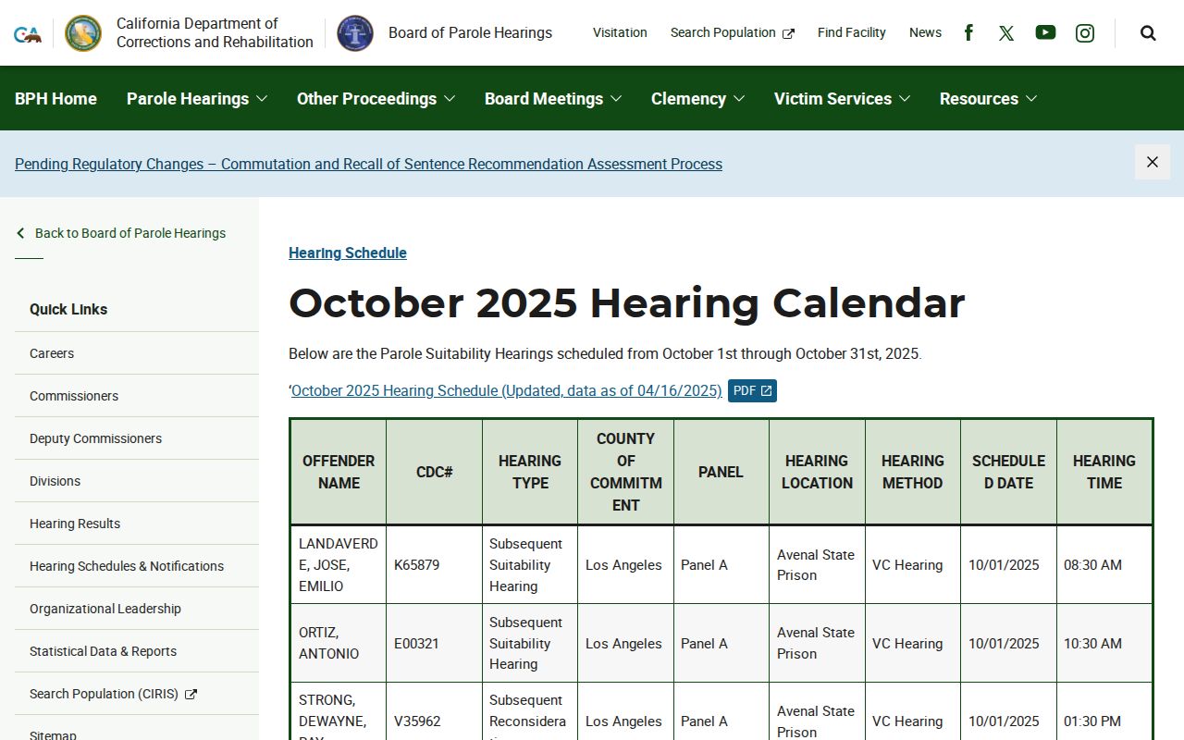The width and height of the screenshot is (1184, 740).
Task: Click external link icon beside header Search Population
Action: pyautogui.click(x=788, y=33)
